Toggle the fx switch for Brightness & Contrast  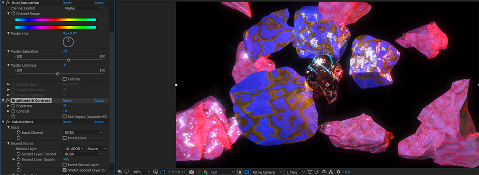point(8,100)
